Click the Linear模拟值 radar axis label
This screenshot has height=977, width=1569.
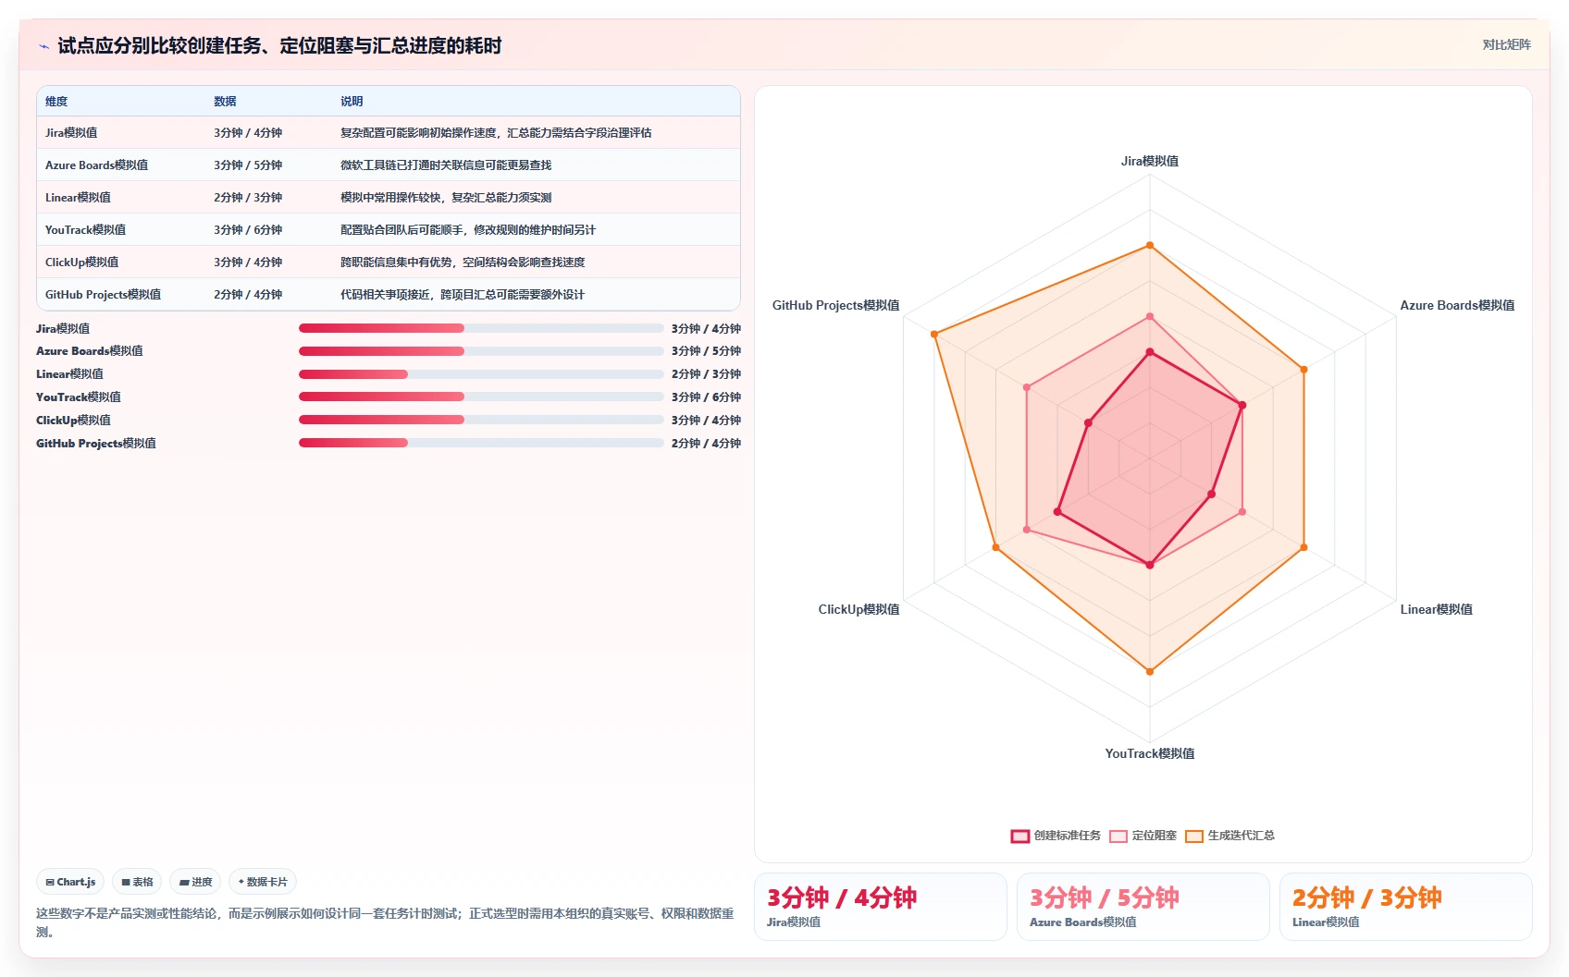coord(1436,609)
